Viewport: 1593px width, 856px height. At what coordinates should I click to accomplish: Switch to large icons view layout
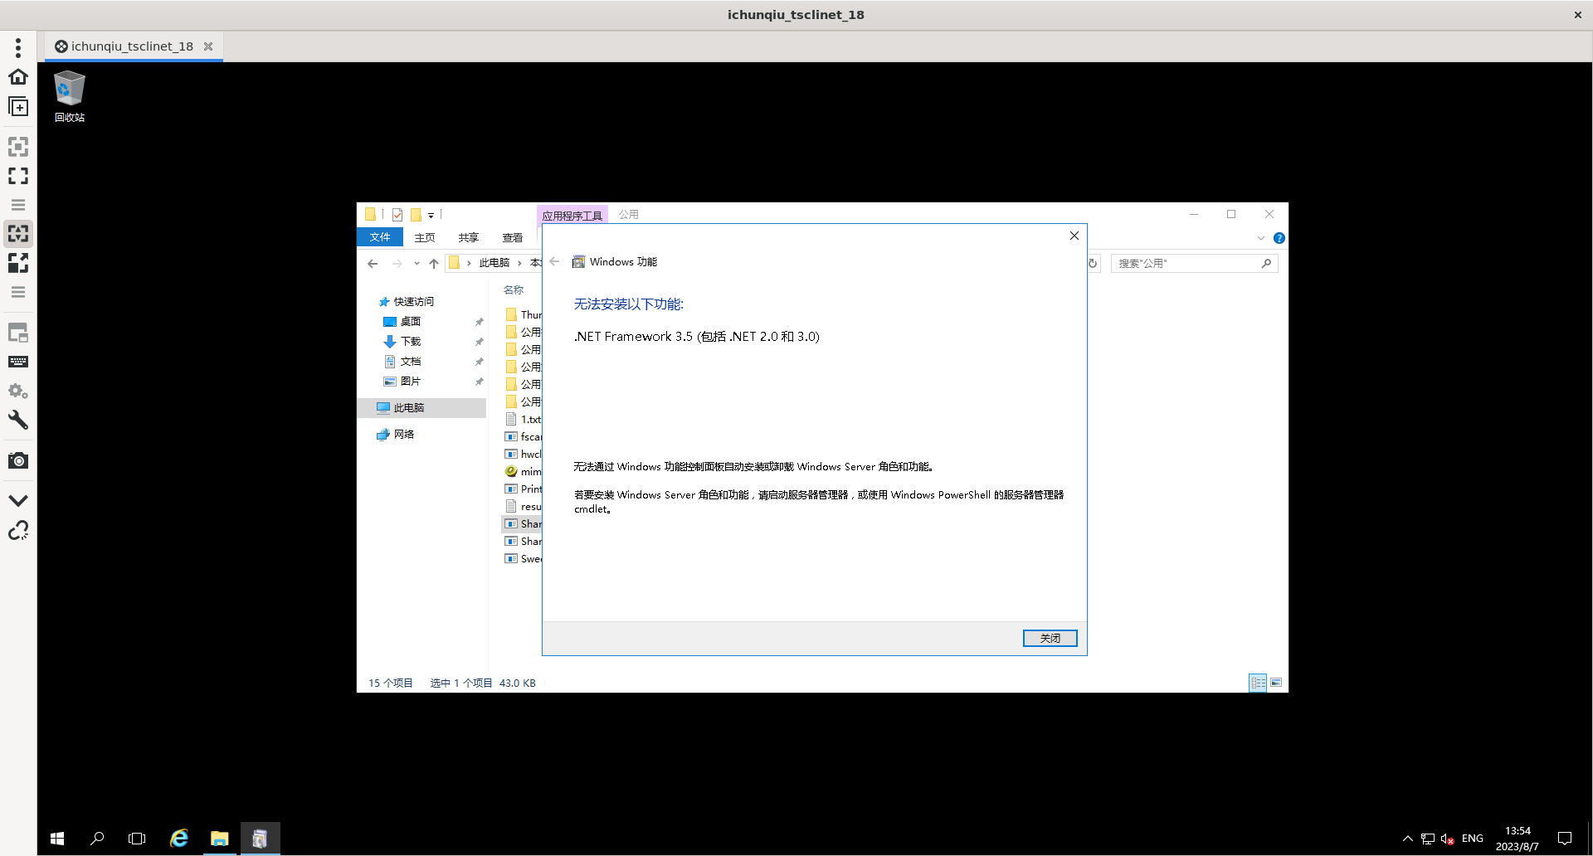click(1276, 683)
